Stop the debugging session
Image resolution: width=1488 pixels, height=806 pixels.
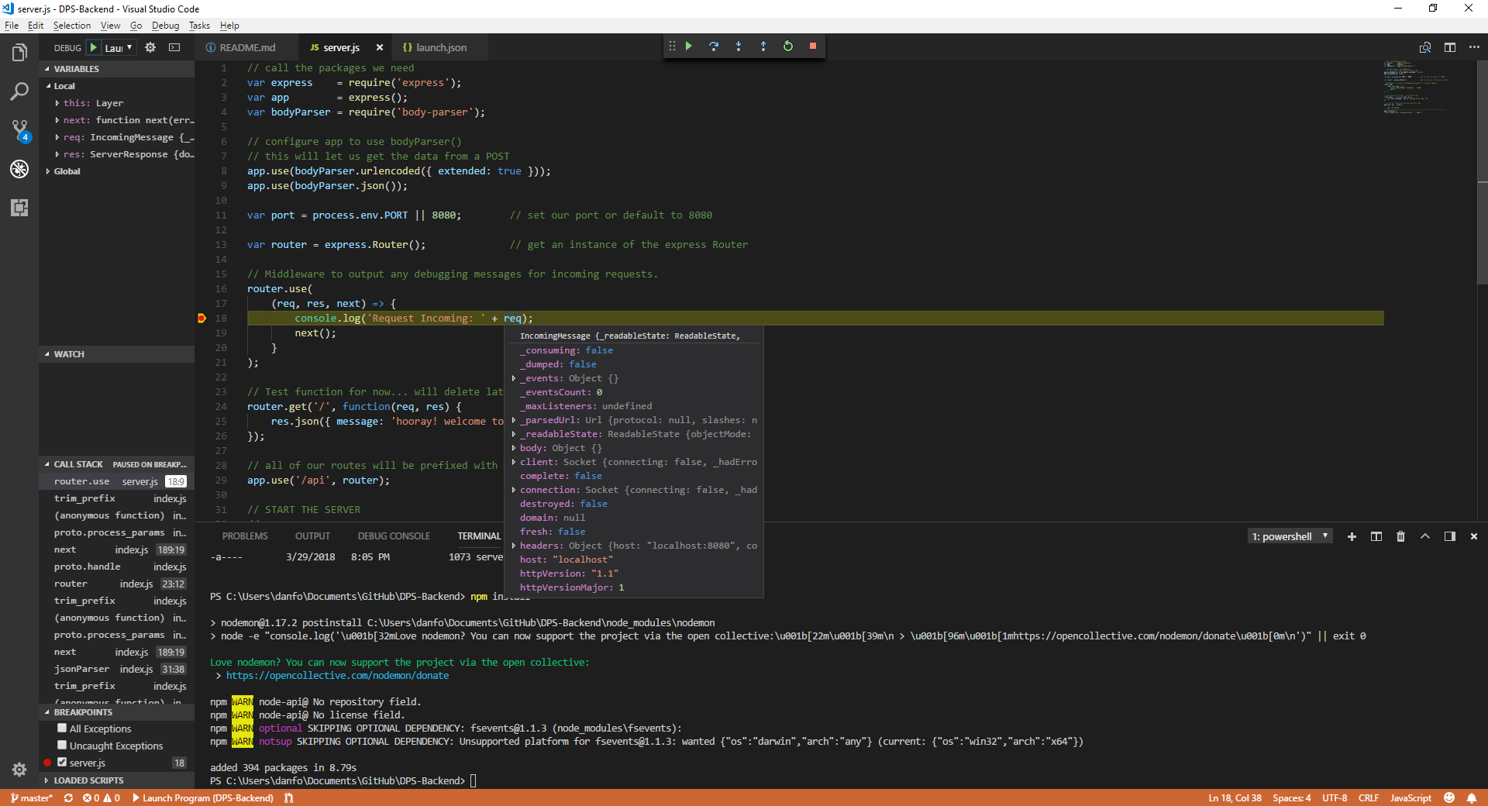pos(813,46)
